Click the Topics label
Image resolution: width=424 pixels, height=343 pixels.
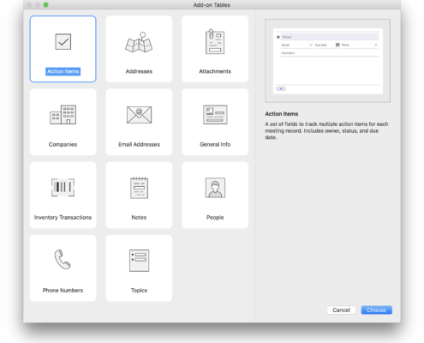click(139, 291)
